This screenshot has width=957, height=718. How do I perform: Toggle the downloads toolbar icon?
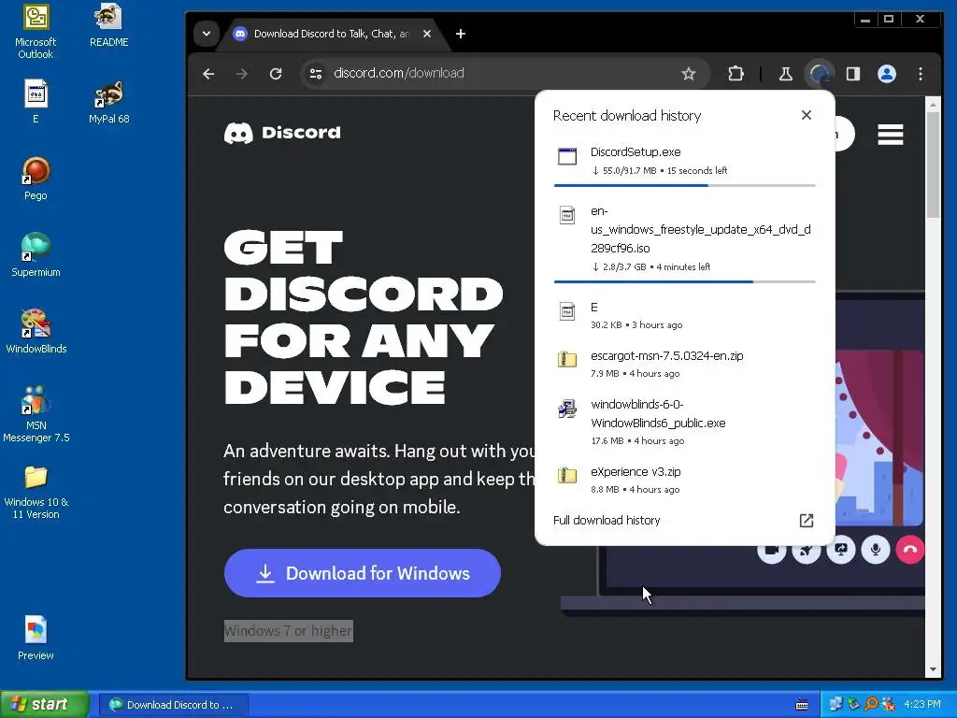[819, 74]
